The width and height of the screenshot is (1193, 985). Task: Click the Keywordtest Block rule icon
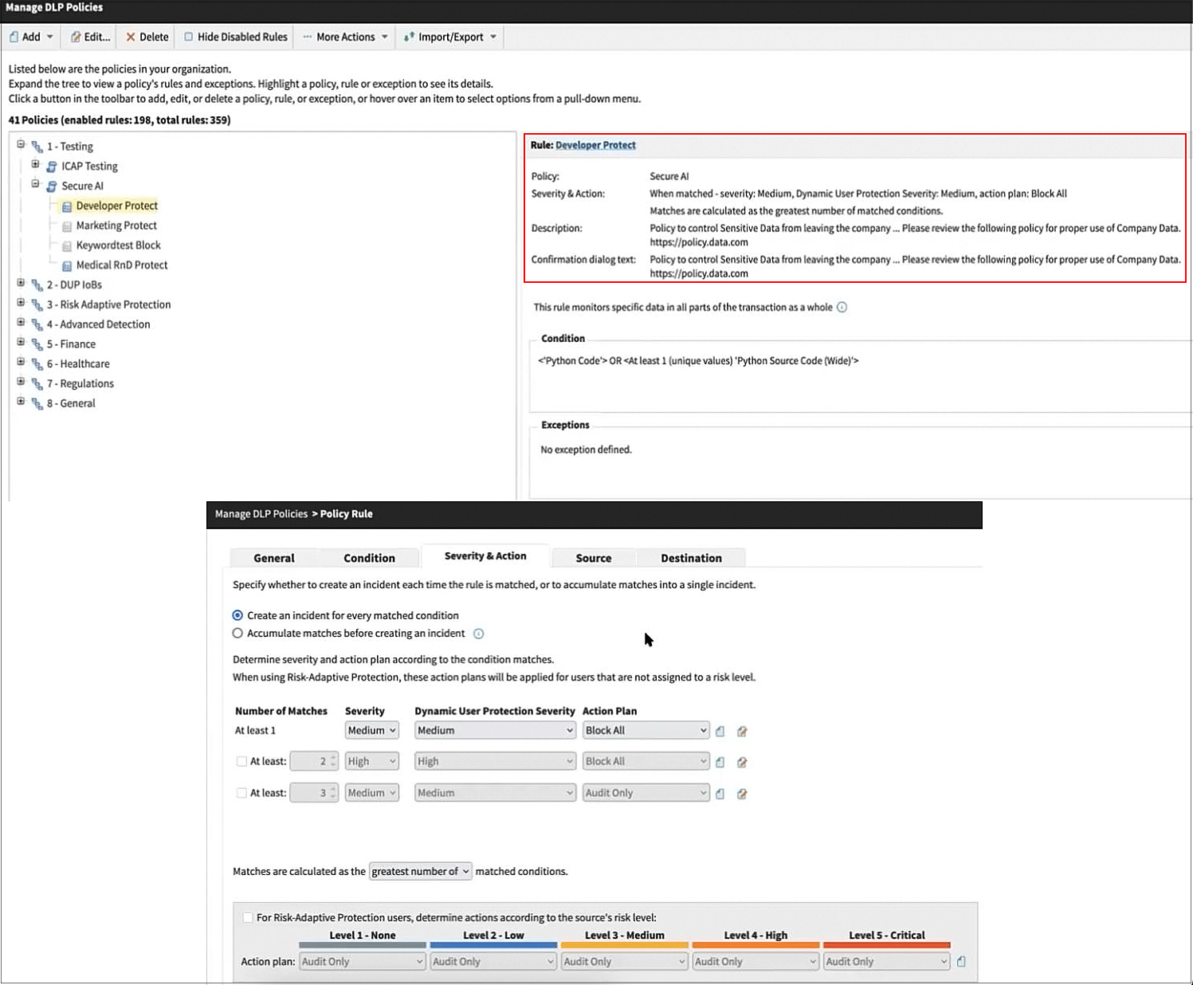click(67, 246)
